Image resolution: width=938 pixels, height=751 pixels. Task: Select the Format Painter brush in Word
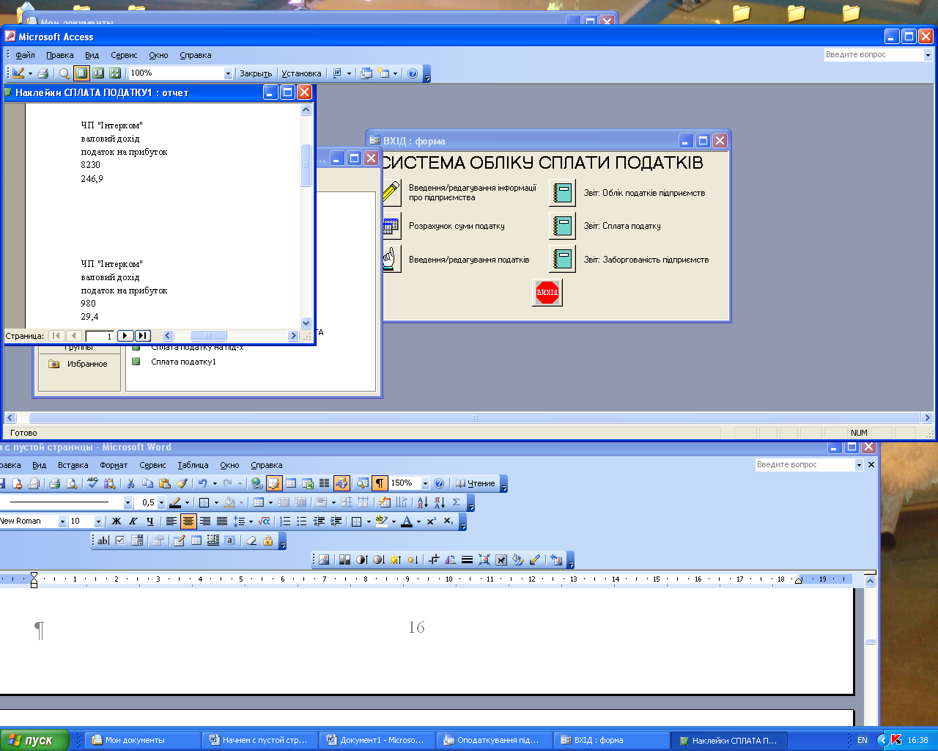click(182, 483)
